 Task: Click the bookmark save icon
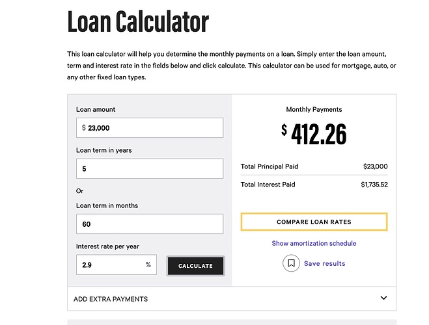[x=291, y=263]
